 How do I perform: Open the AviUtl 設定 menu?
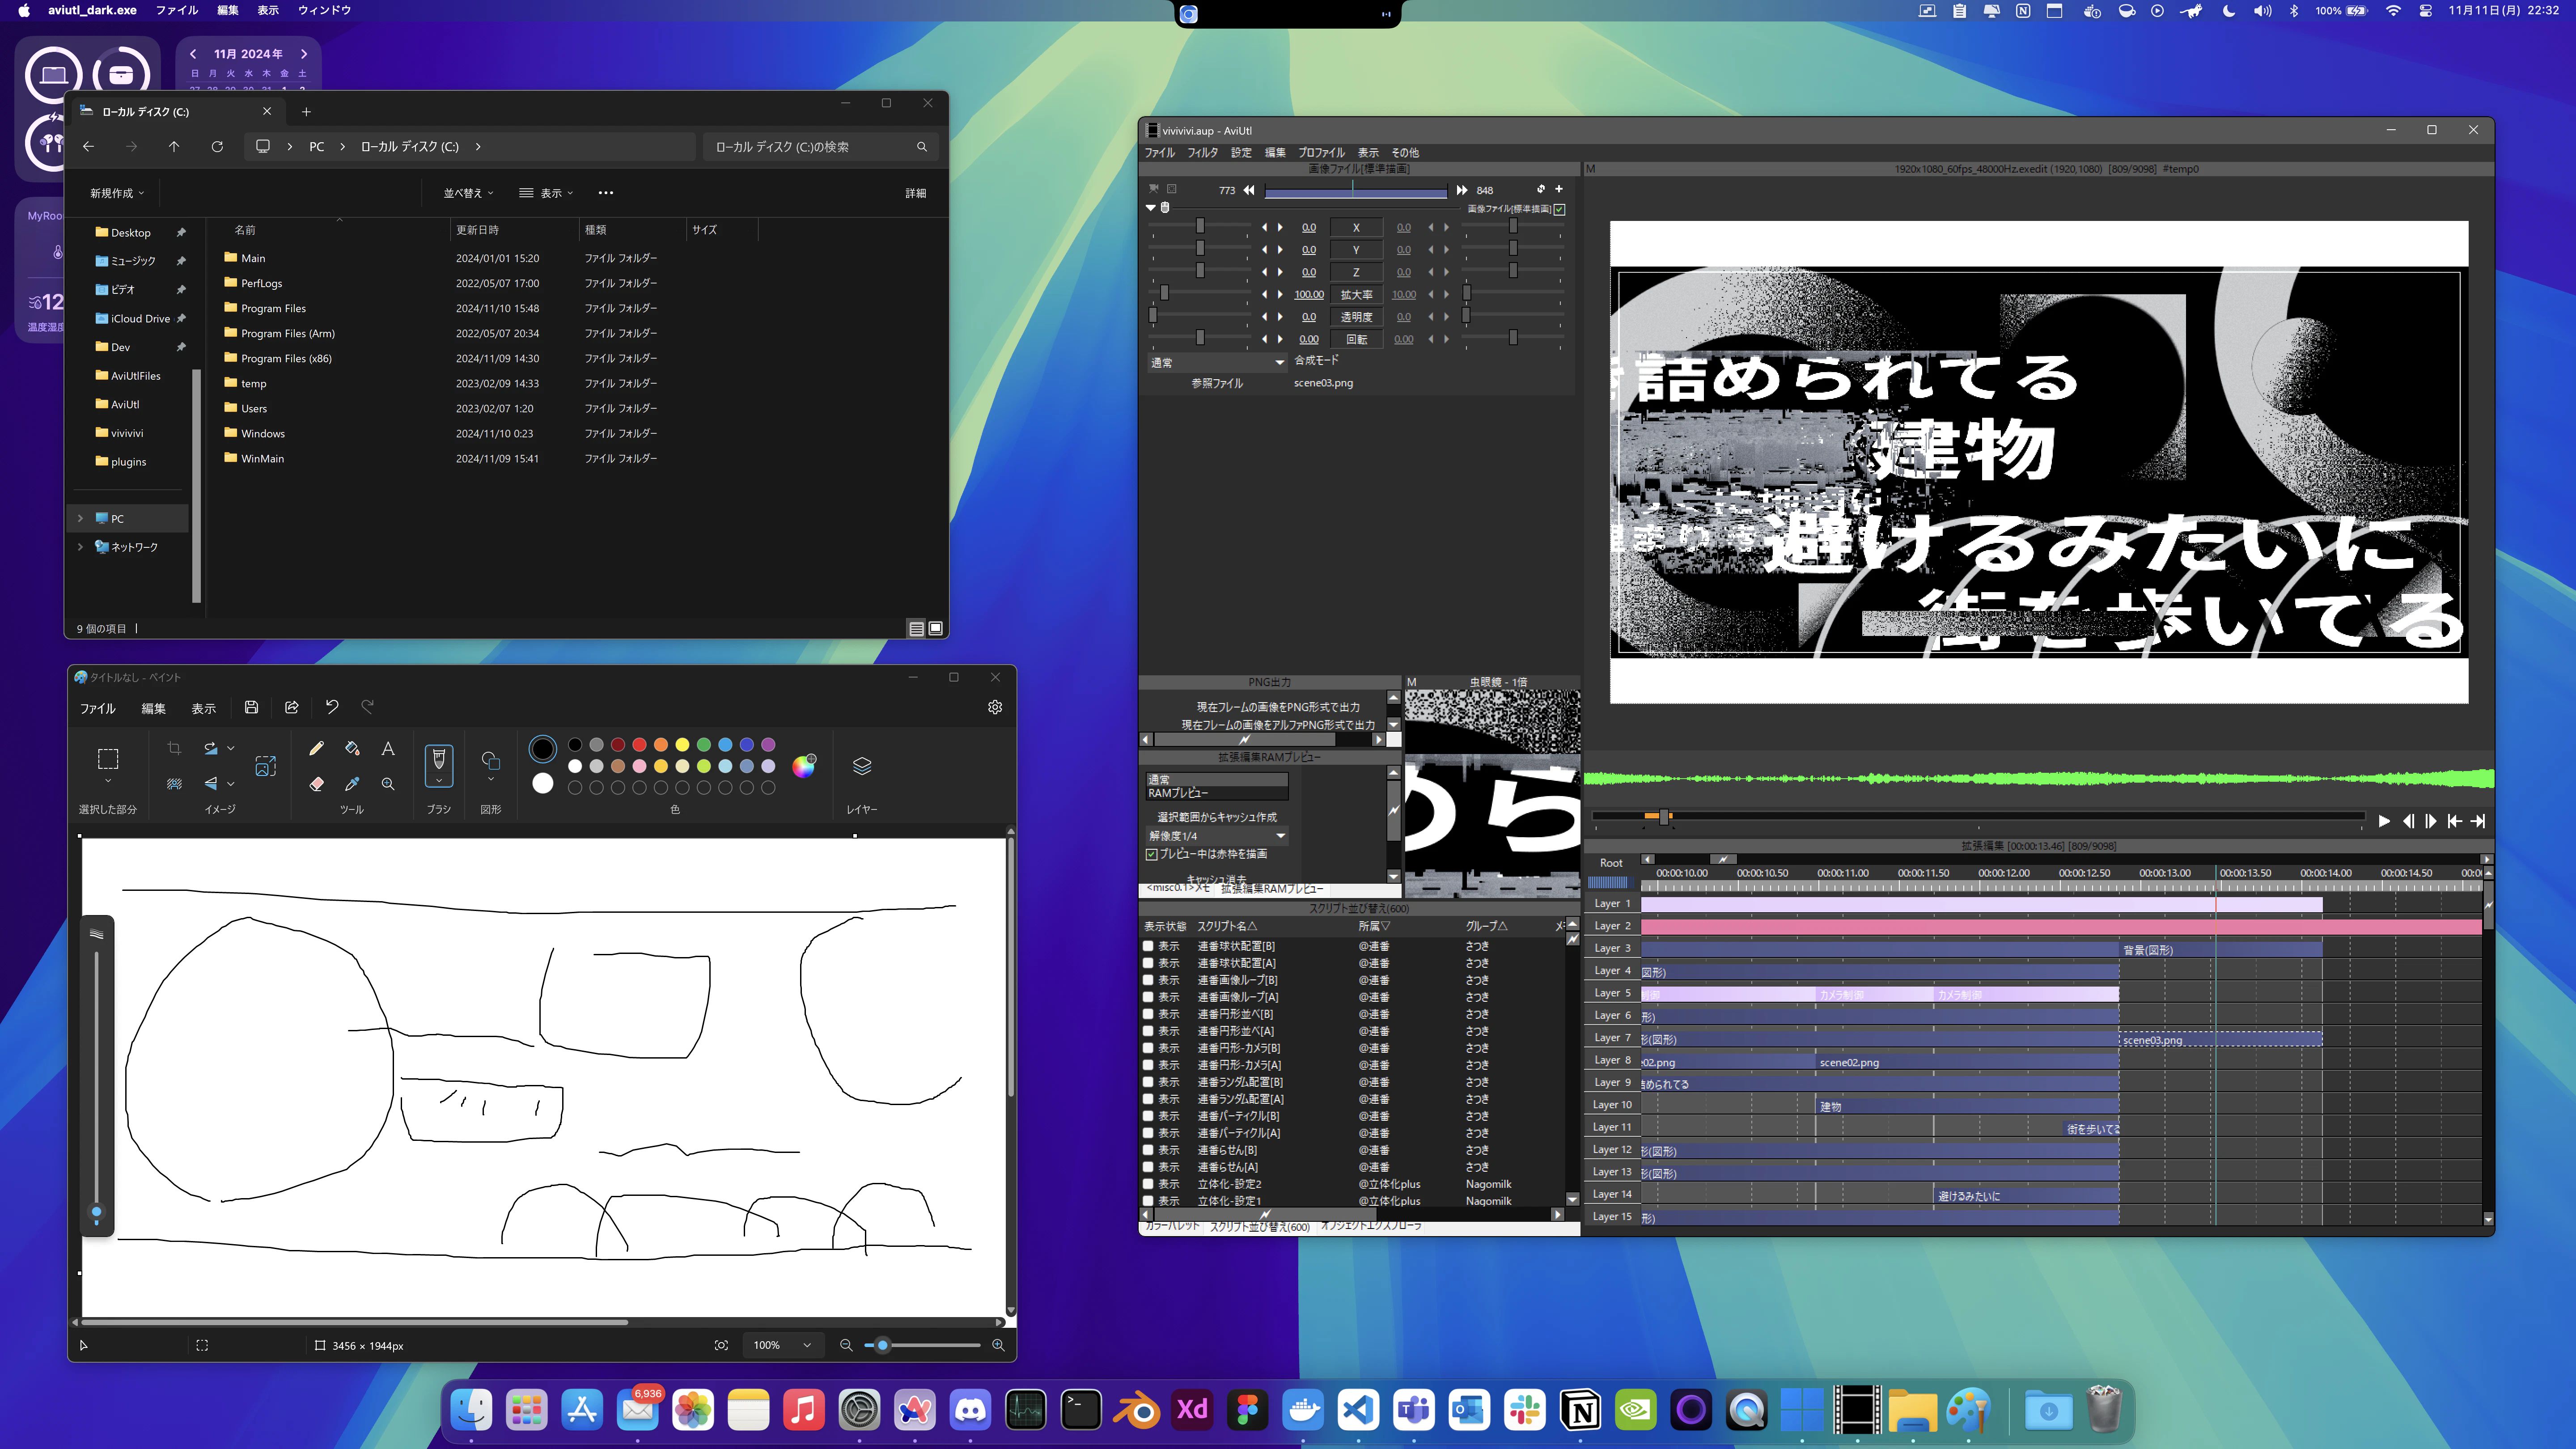click(x=1241, y=152)
